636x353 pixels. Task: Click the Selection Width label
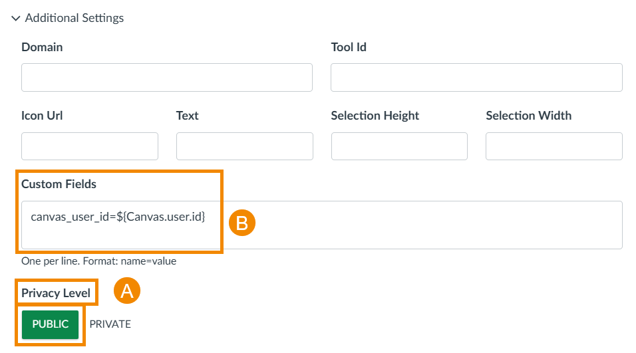point(529,116)
